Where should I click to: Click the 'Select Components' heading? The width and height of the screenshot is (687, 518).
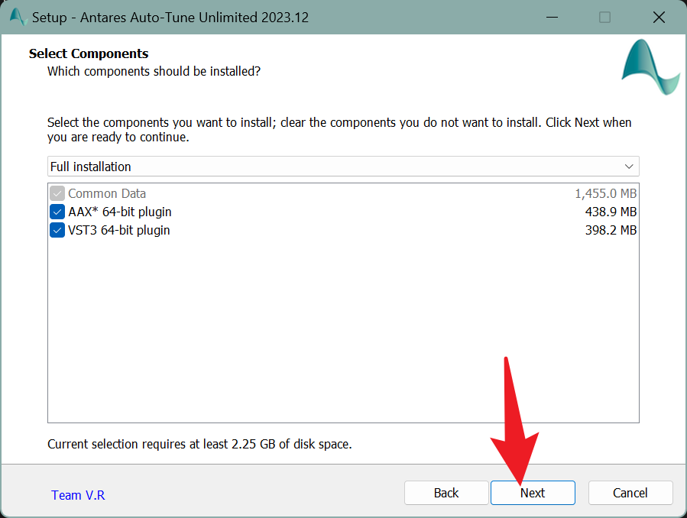pyautogui.click(x=89, y=53)
